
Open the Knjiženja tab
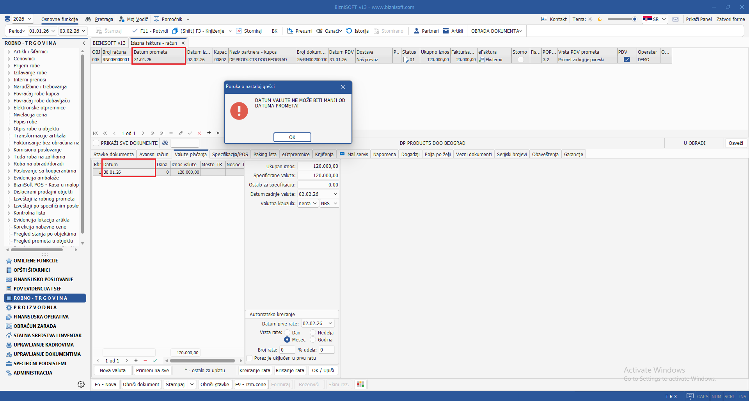tap(324, 154)
